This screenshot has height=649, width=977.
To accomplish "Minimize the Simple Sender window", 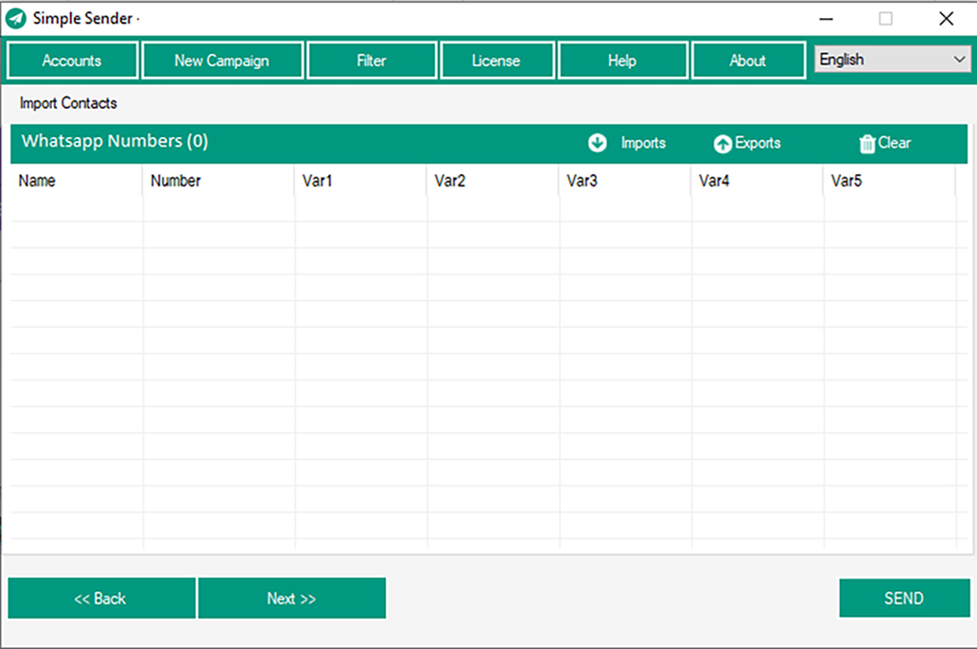I will (x=827, y=19).
